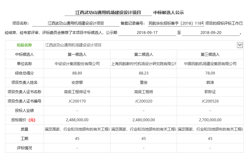Select the 第三候选人 column header
Viewport: 250px width, 153px height.
point(210,55)
